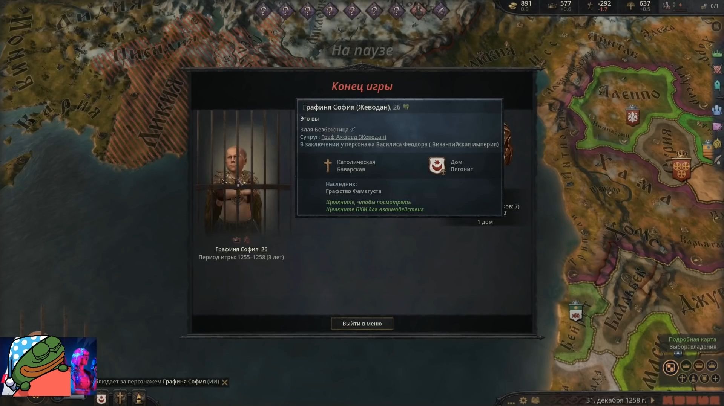Select the empires map mode crown icon
The width and height of the screenshot is (724, 406).
click(712, 365)
